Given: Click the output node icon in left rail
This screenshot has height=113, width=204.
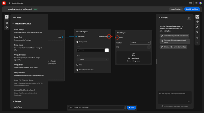Looking at the screenshot, I should (7, 27).
